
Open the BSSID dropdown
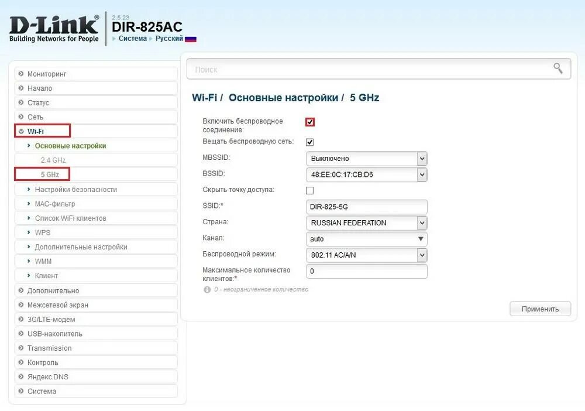tap(366, 174)
